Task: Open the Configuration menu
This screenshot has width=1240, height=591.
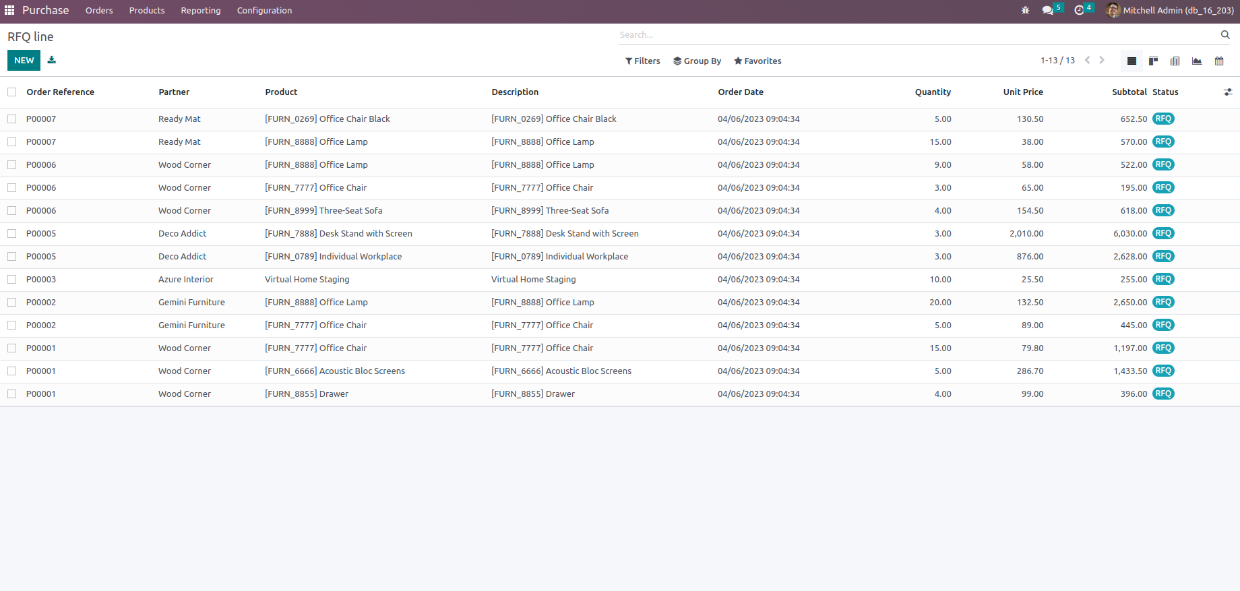Action: tap(264, 10)
